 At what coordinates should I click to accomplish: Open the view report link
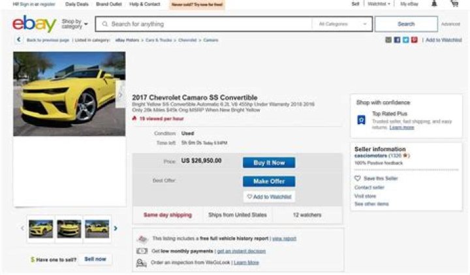click(284, 239)
